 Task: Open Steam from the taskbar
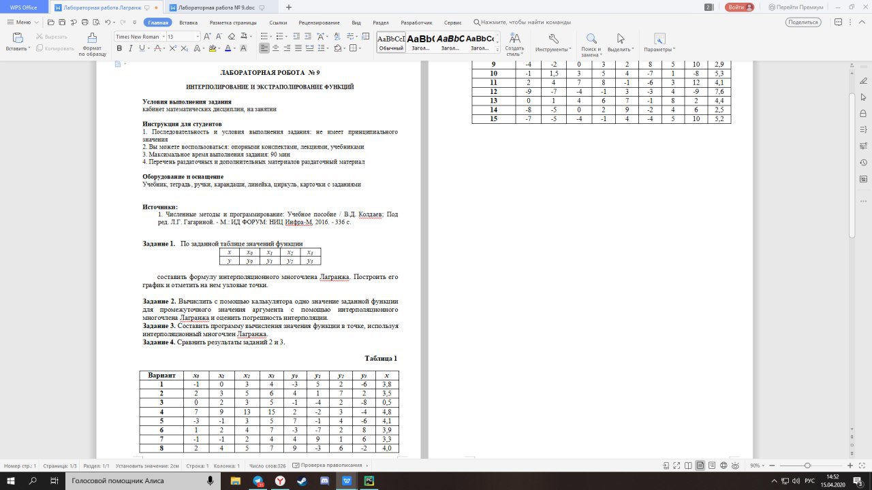click(x=302, y=480)
